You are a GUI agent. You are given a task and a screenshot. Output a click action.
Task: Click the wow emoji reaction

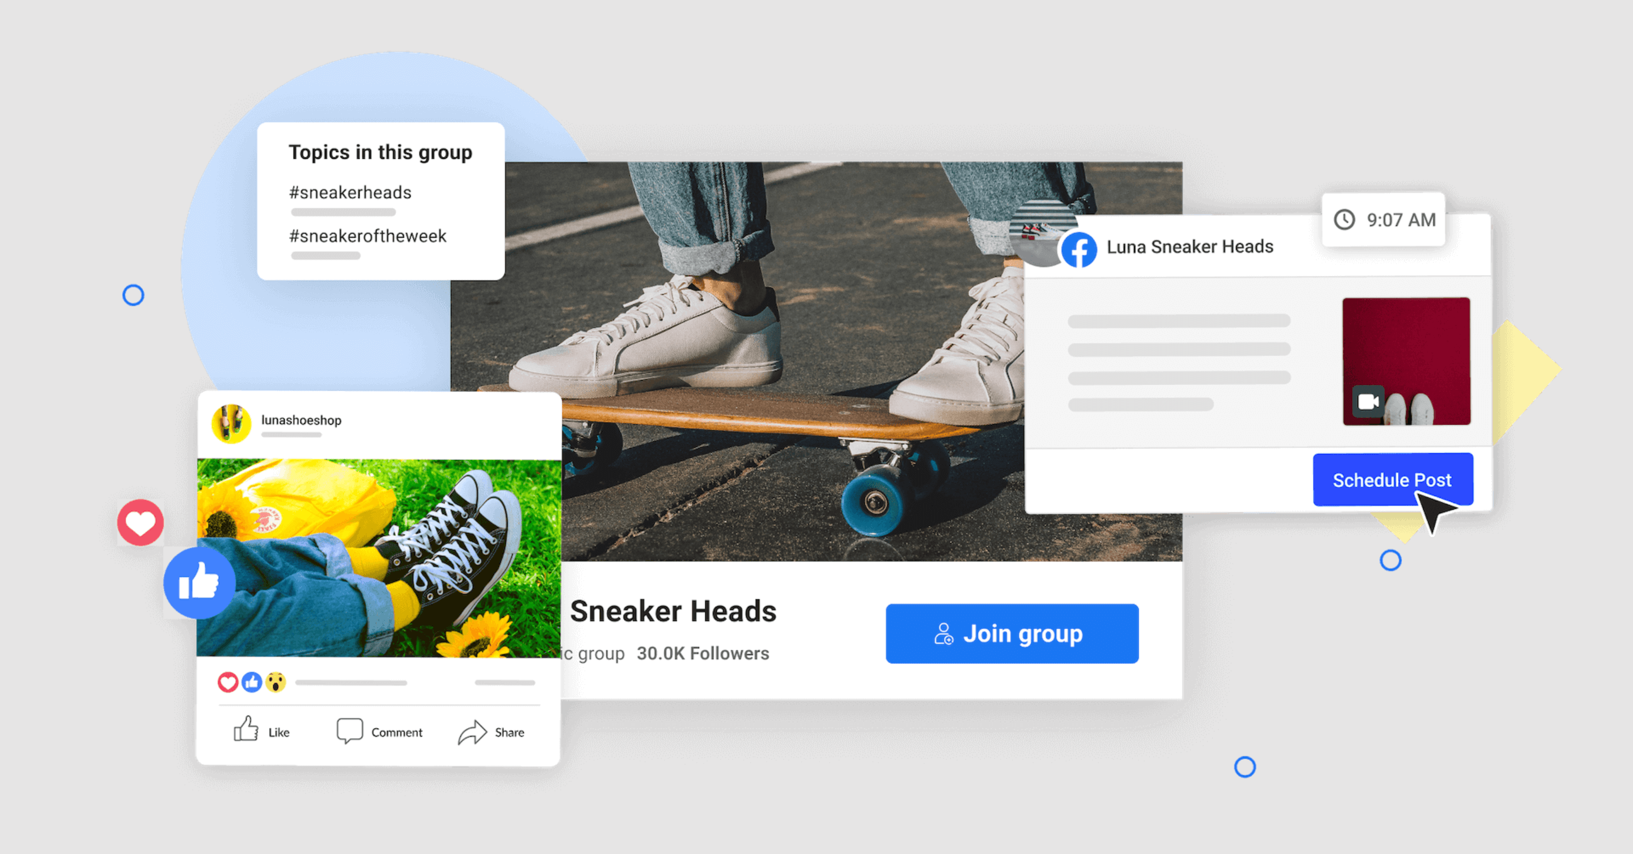276,682
